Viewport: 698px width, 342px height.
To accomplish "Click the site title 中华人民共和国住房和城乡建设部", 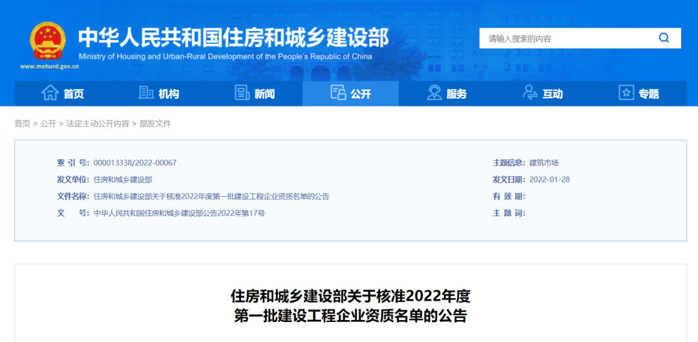I will click(x=234, y=38).
